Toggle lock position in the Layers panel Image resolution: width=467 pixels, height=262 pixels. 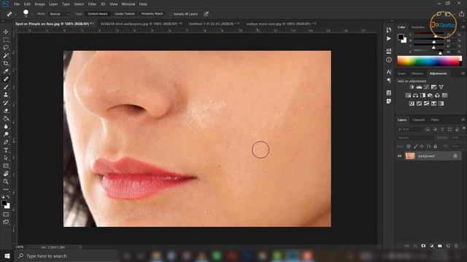pos(422,146)
